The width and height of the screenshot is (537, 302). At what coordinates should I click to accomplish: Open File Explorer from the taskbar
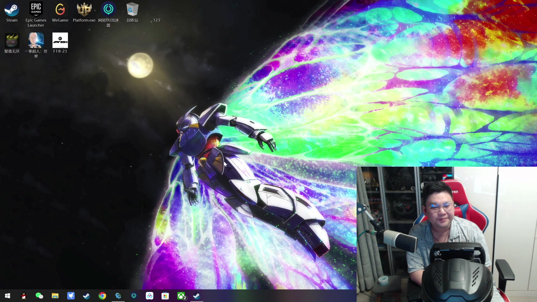pos(55,296)
